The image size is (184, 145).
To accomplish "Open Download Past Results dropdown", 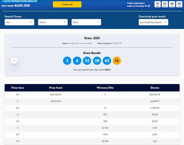I will [153, 22].
